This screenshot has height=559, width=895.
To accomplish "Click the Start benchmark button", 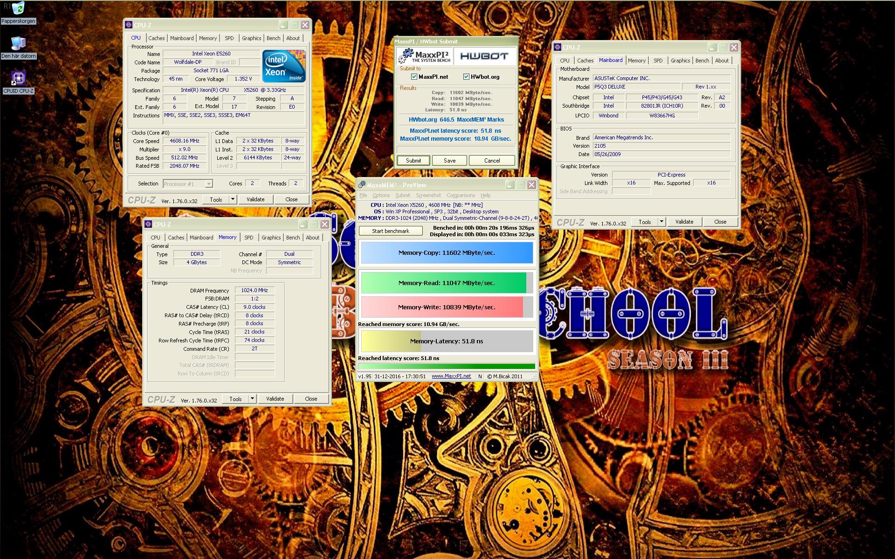I will pyautogui.click(x=391, y=231).
